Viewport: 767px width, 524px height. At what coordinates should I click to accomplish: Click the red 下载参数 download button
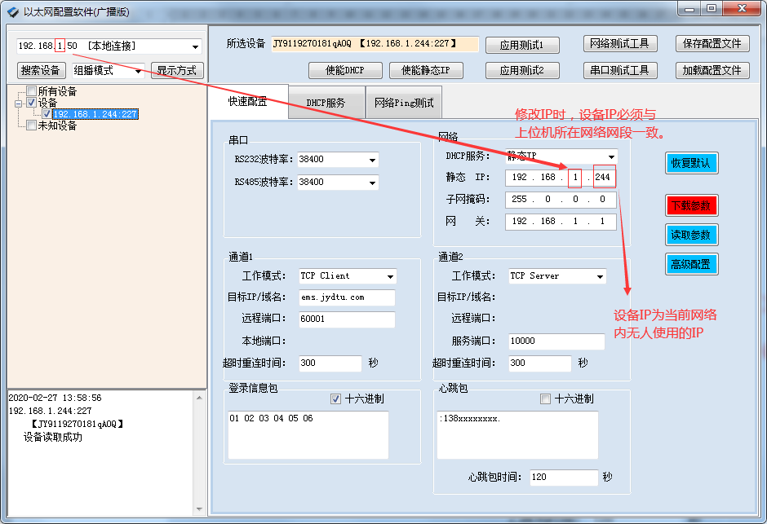pos(691,205)
